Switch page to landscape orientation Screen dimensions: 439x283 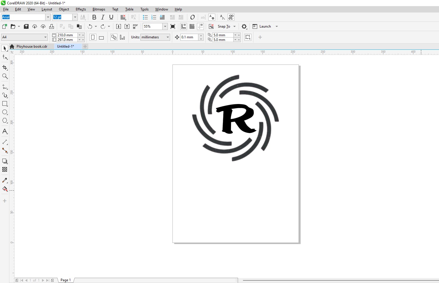click(101, 37)
